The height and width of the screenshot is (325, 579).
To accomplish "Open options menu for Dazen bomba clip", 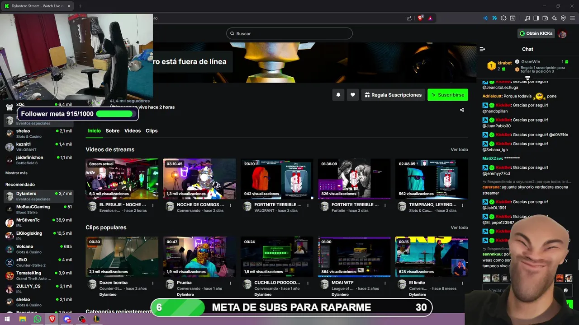I will point(153,283).
